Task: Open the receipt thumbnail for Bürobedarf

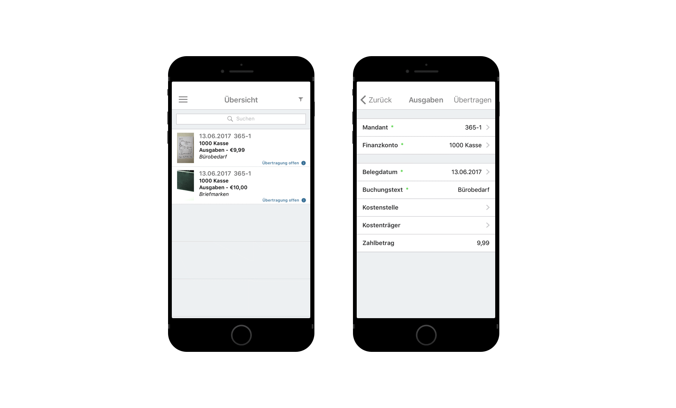Action: click(185, 148)
